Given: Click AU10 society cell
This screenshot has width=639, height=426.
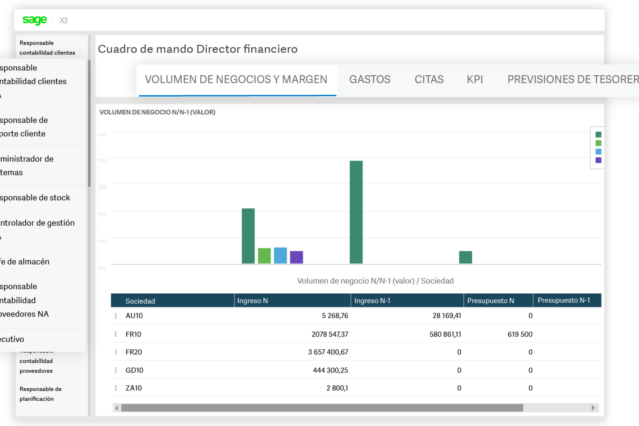Looking at the screenshot, I should tap(134, 316).
